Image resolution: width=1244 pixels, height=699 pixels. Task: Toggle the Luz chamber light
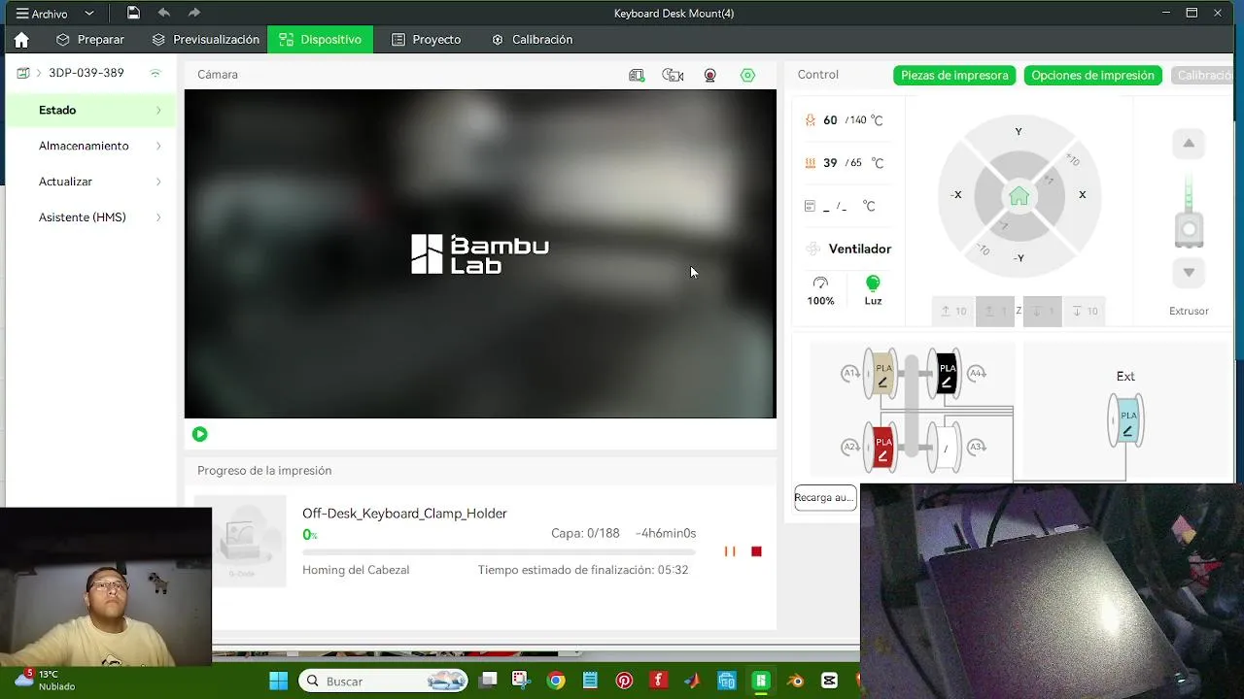click(873, 290)
